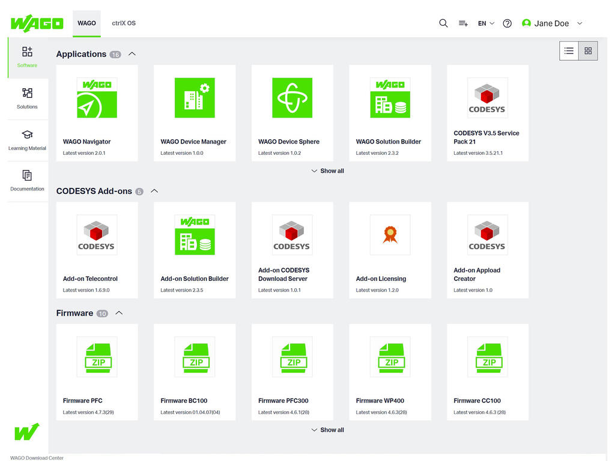Click 'Latest version 1.6.9.0' text
Image resolution: width=615 pixels, height=461 pixels.
(x=86, y=291)
